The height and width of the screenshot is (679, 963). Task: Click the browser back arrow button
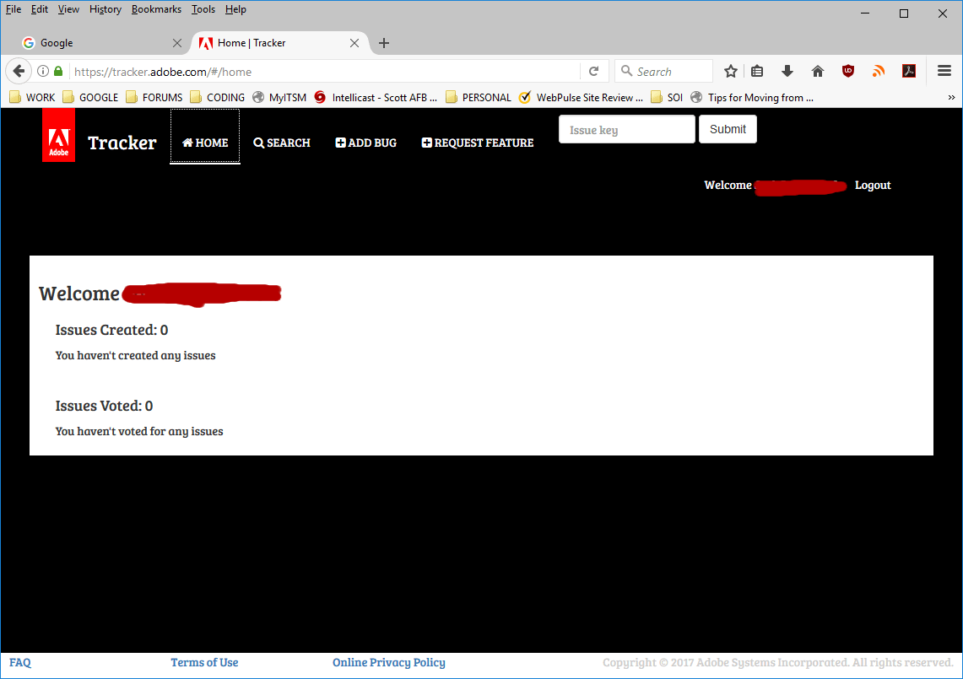coord(19,71)
